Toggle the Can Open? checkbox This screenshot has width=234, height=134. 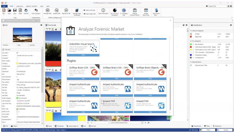pyautogui.click(x=17, y=53)
